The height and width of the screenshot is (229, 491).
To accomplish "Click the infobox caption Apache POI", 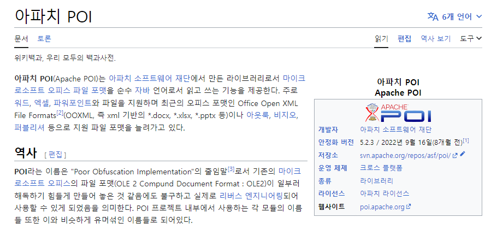I will (x=398, y=93).
